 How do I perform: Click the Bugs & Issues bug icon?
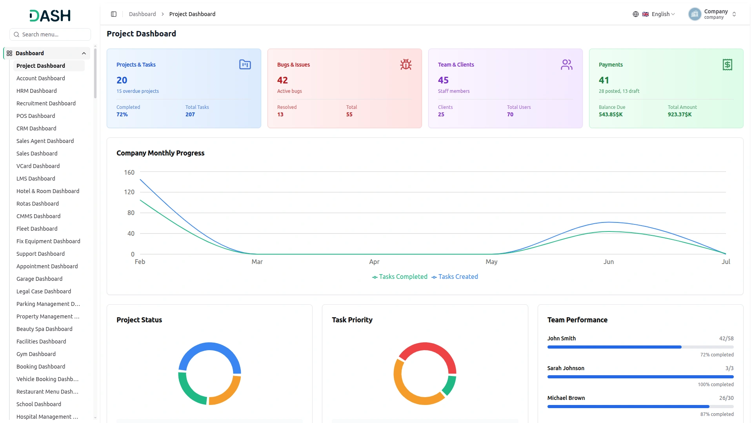pos(406,65)
